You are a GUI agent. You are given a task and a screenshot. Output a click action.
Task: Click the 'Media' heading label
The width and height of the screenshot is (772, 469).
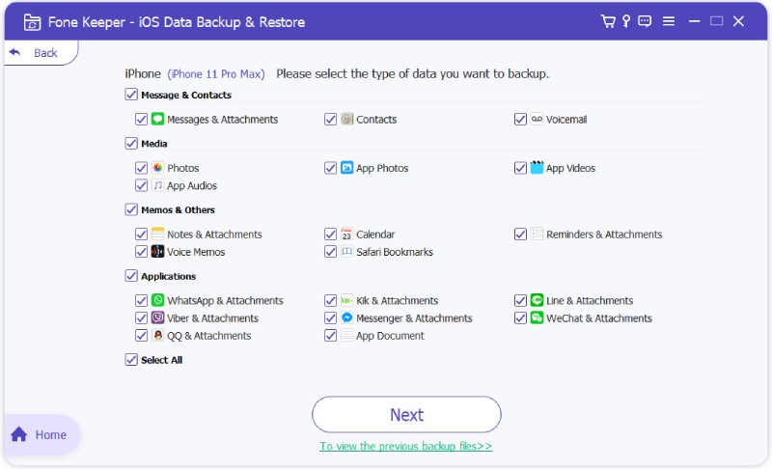154,144
